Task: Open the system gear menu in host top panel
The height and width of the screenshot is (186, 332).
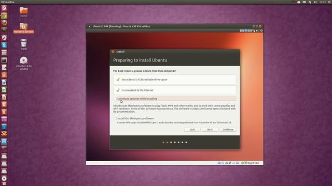Action: point(329,2)
